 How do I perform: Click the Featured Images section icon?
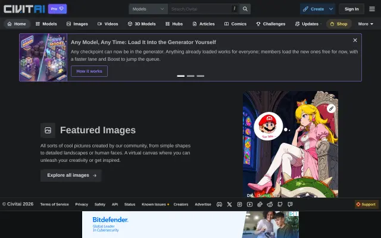[x=48, y=130]
